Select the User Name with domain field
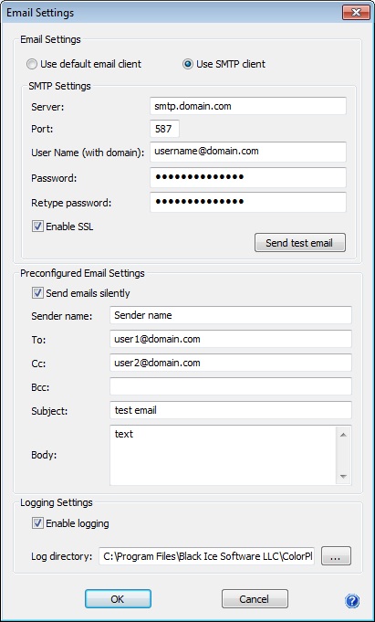Image resolution: width=375 pixels, height=622 pixels. (x=248, y=152)
